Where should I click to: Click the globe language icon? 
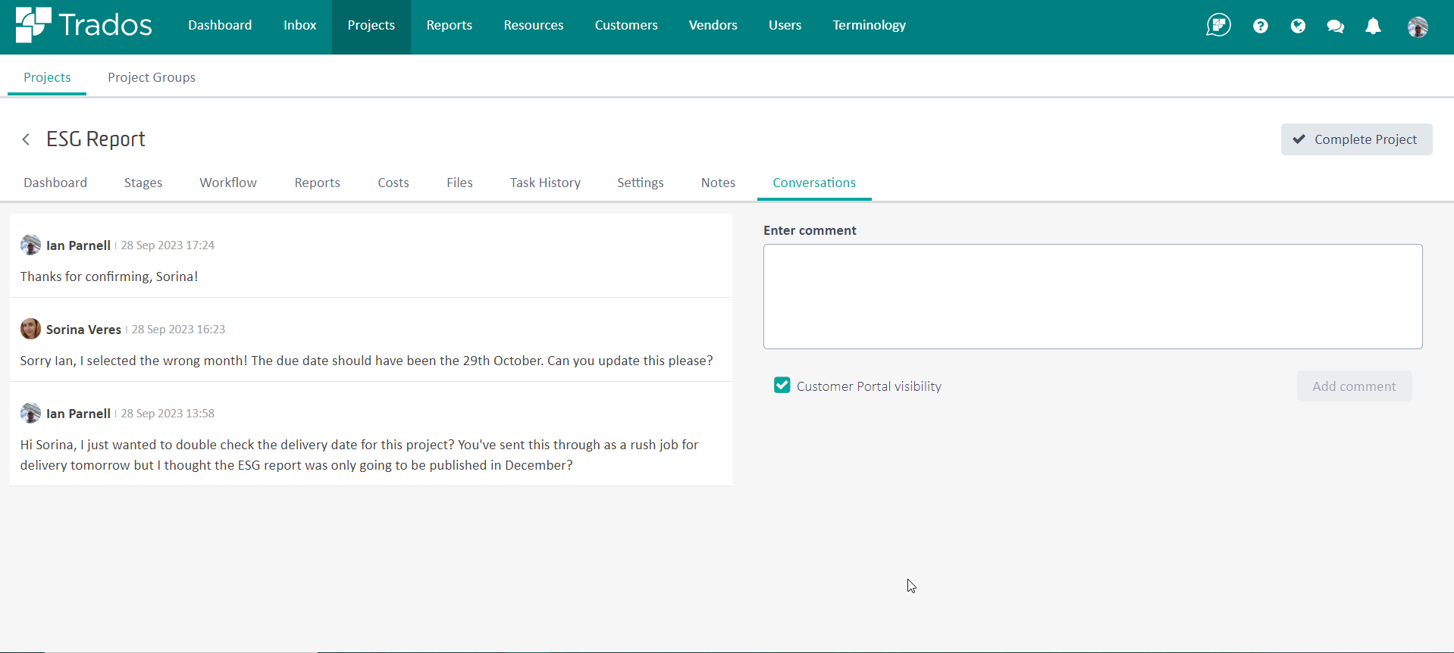pyautogui.click(x=1298, y=27)
